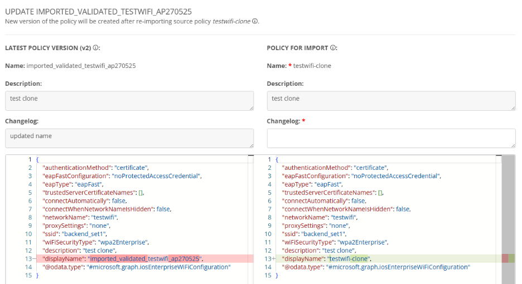The width and height of the screenshot is (522, 284).
Task: Click green added-change marker in diff overview ruler
Action: click(x=512, y=258)
